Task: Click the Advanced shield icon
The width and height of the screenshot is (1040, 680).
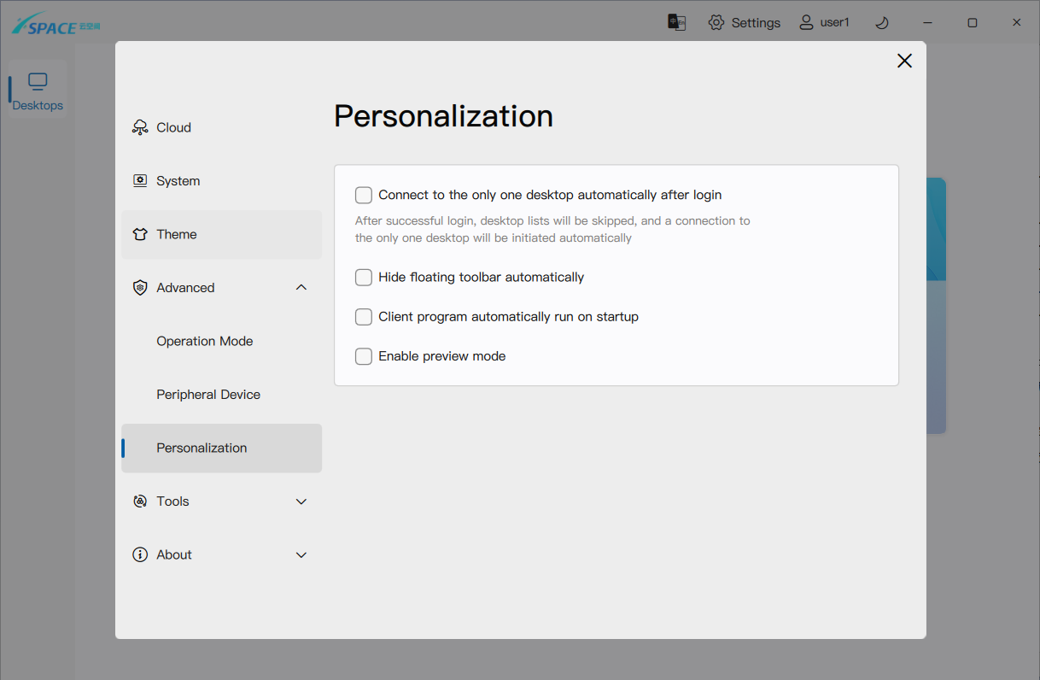Action: [x=140, y=288]
